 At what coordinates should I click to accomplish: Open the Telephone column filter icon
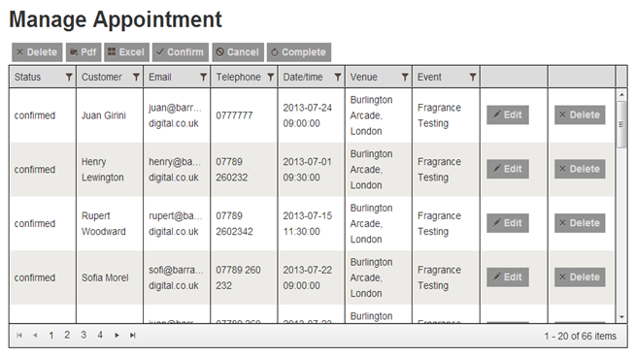(271, 77)
